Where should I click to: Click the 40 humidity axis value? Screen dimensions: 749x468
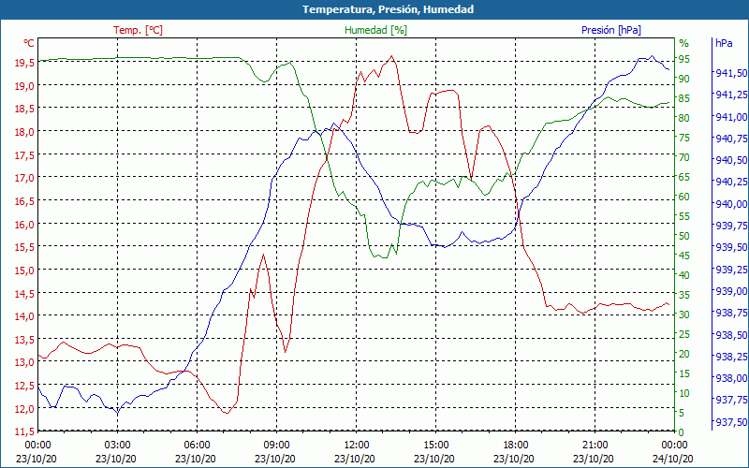click(x=684, y=275)
